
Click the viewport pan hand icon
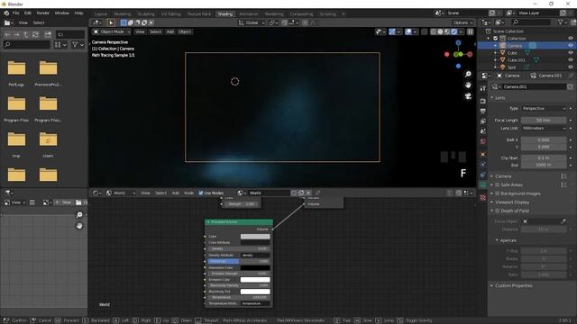[x=468, y=85]
